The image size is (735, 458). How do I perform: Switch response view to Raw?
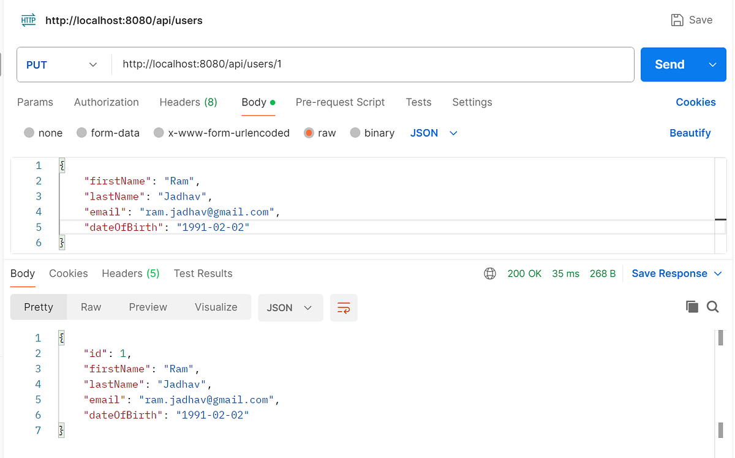(x=91, y=307)
